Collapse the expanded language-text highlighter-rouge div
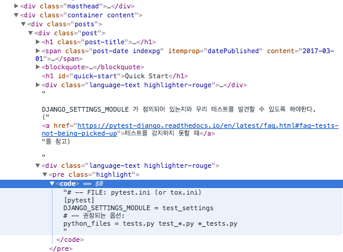Screen dimensions: 343x252 point(38,165)
